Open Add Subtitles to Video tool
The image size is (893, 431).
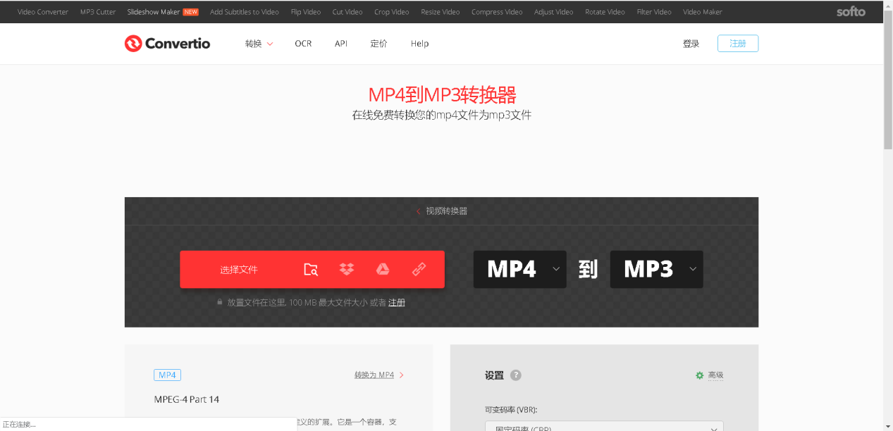click(245, 12)
